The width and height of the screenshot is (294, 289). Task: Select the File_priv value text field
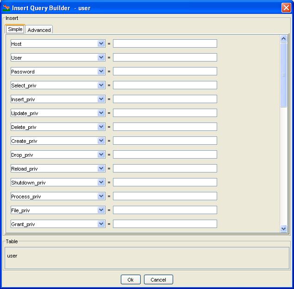click(165, 210)
